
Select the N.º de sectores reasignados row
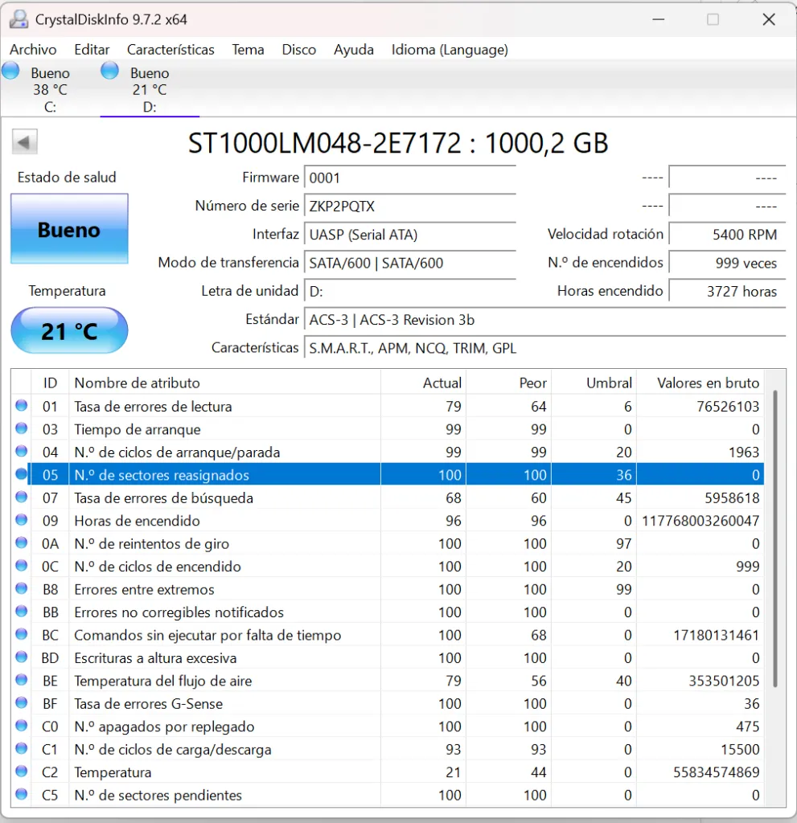point(388,475)
